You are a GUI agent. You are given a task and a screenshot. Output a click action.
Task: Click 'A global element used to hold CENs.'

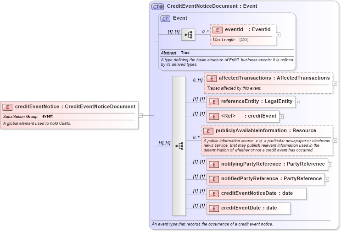tap(37, 124)
